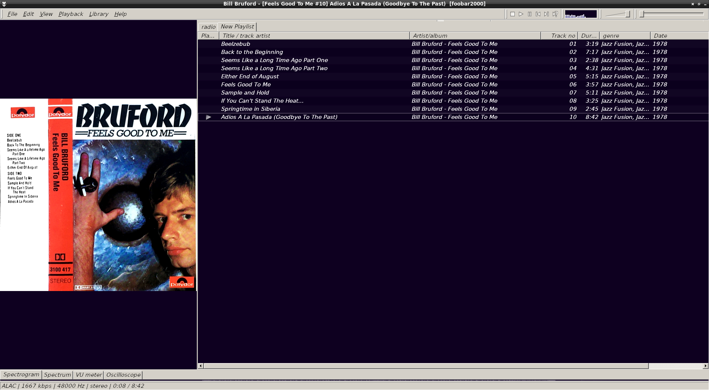The image size is (709, 390).
Task: Open the View menu
Action: click(x=46, y=14)
